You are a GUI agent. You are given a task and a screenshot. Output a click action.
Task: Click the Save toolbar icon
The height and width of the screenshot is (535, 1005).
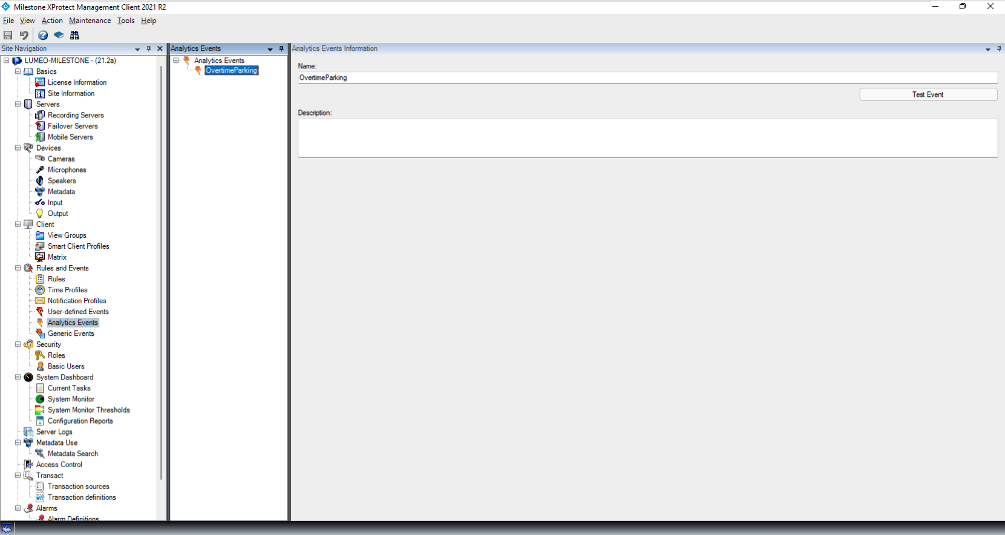tap(8, 35)
